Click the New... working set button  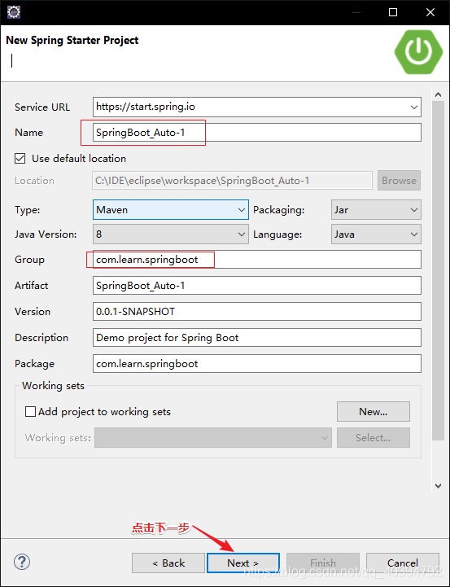click(374, 412)
